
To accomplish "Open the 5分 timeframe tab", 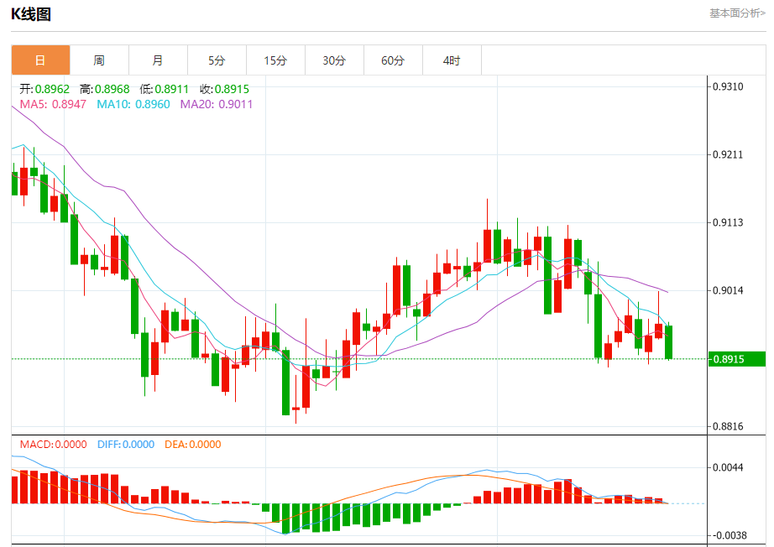I will pyautogui.click(x=217, y=60).
